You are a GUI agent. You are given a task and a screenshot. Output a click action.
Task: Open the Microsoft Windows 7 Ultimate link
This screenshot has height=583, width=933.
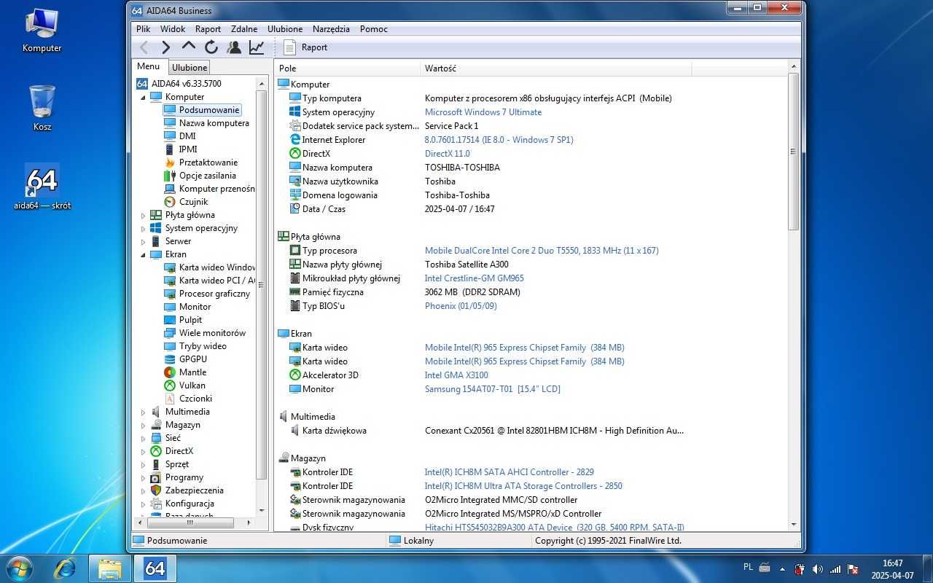483,112
